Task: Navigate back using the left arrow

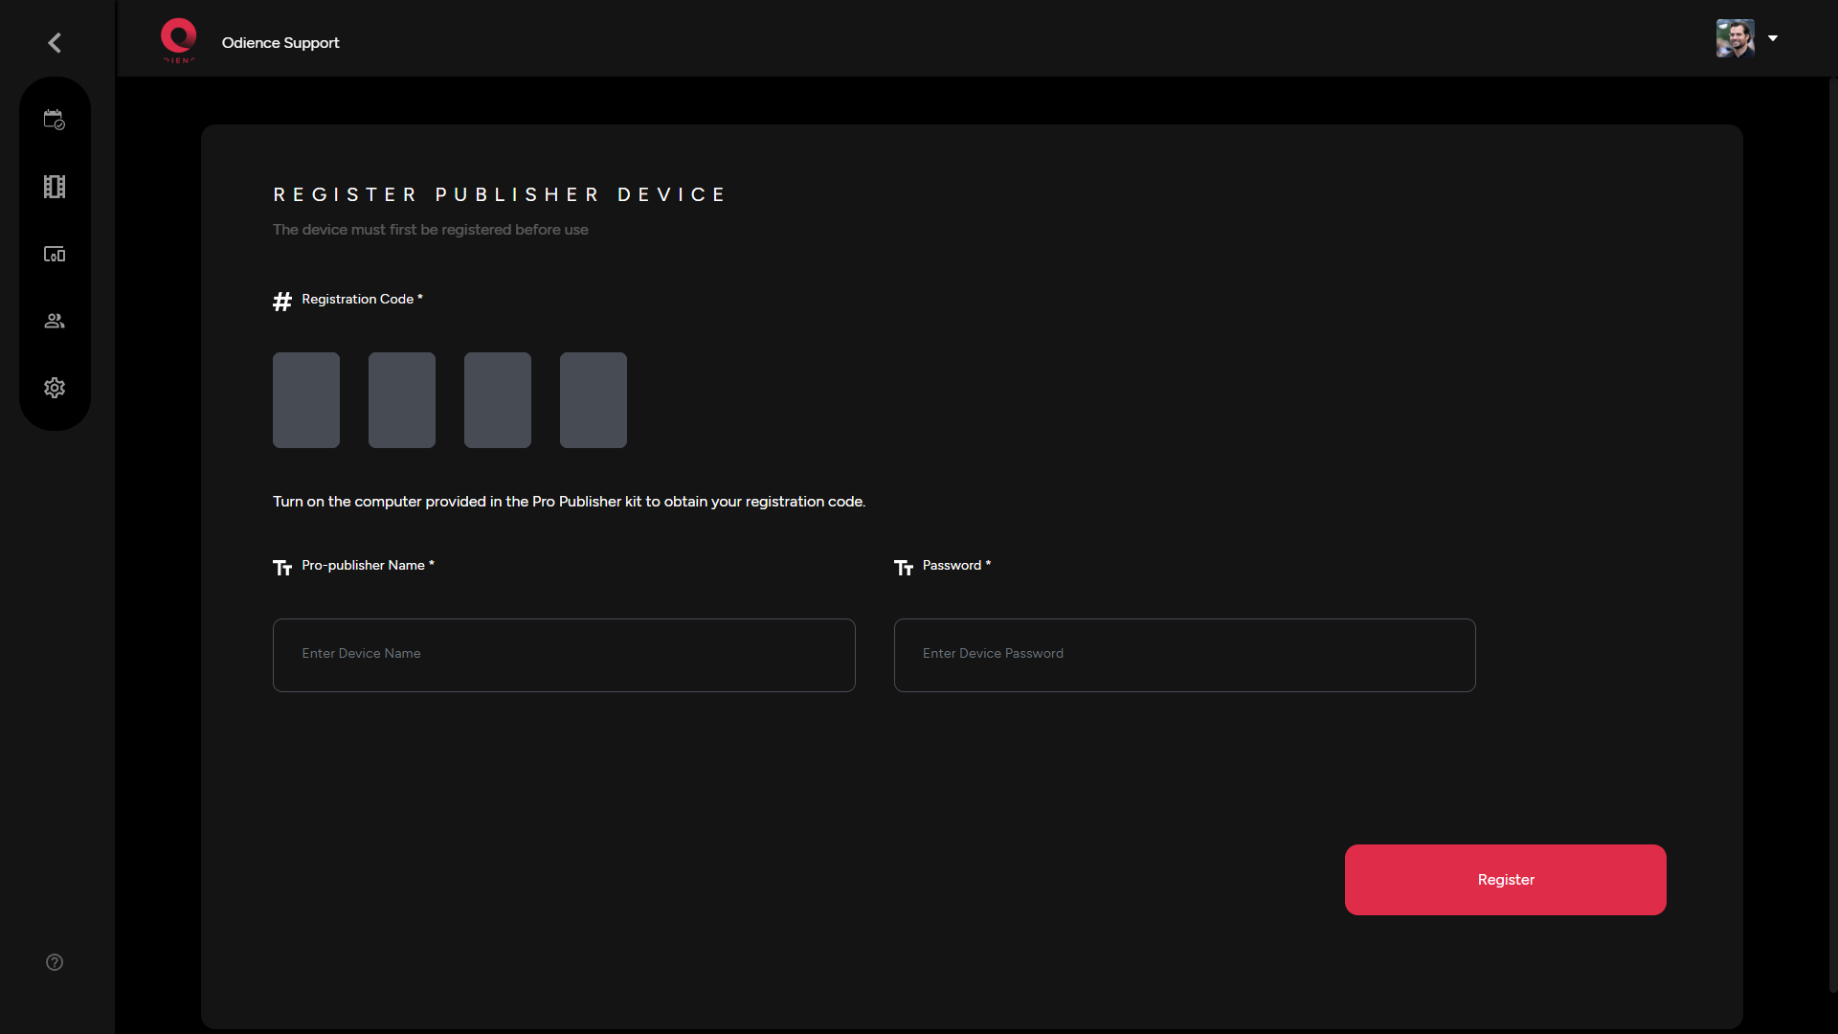Action: coord(55,42)
